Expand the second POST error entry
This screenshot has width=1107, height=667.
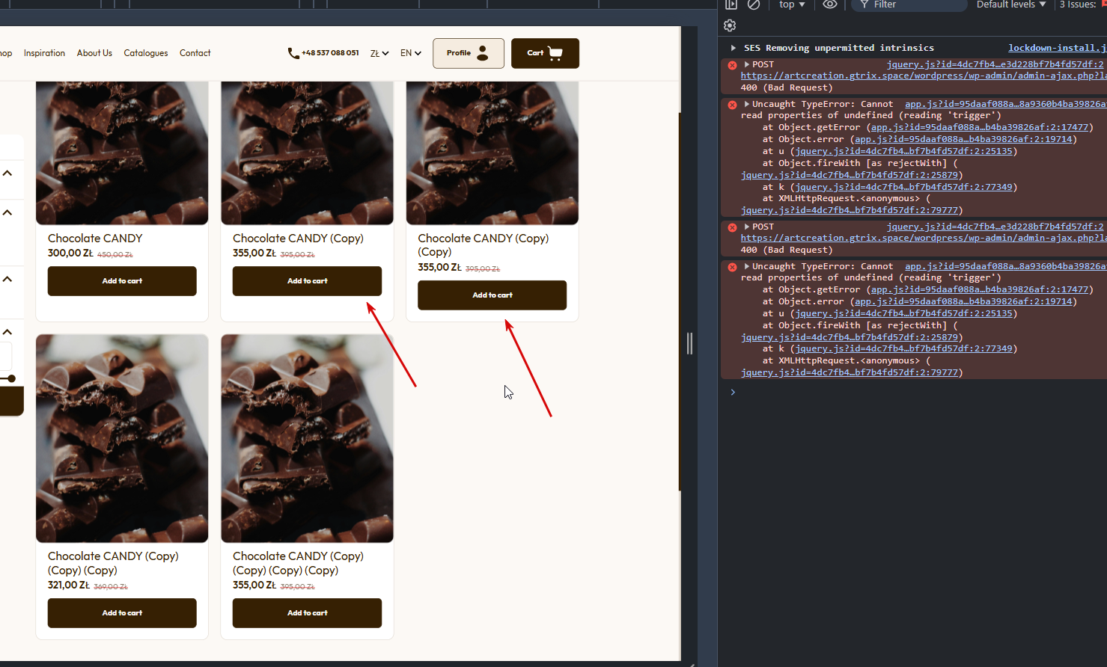click(x=746, y=227)
